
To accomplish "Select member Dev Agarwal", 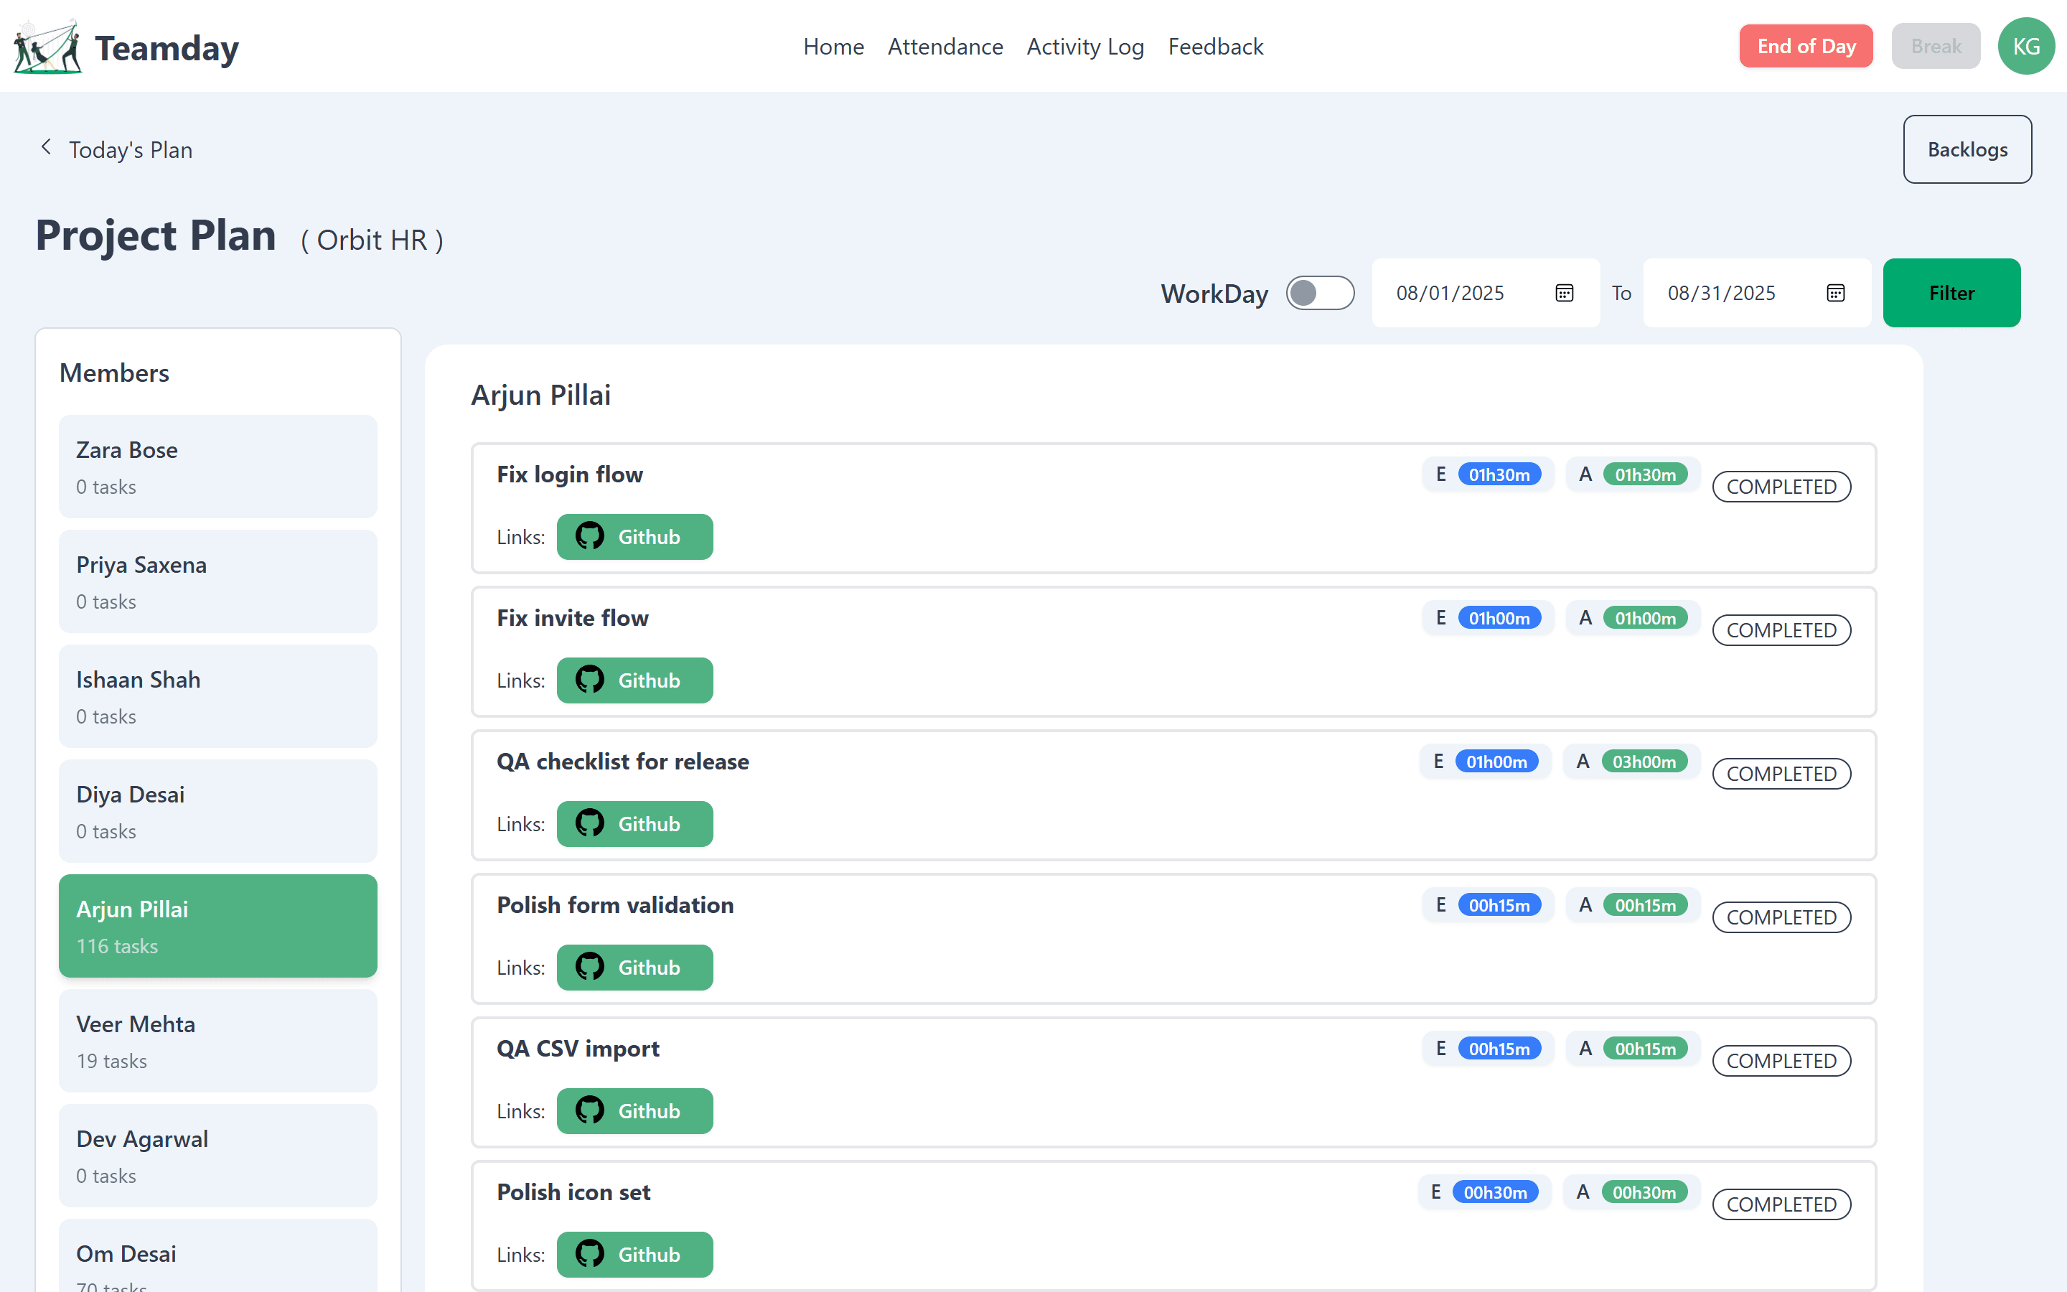I will [x=217, y=1156].
